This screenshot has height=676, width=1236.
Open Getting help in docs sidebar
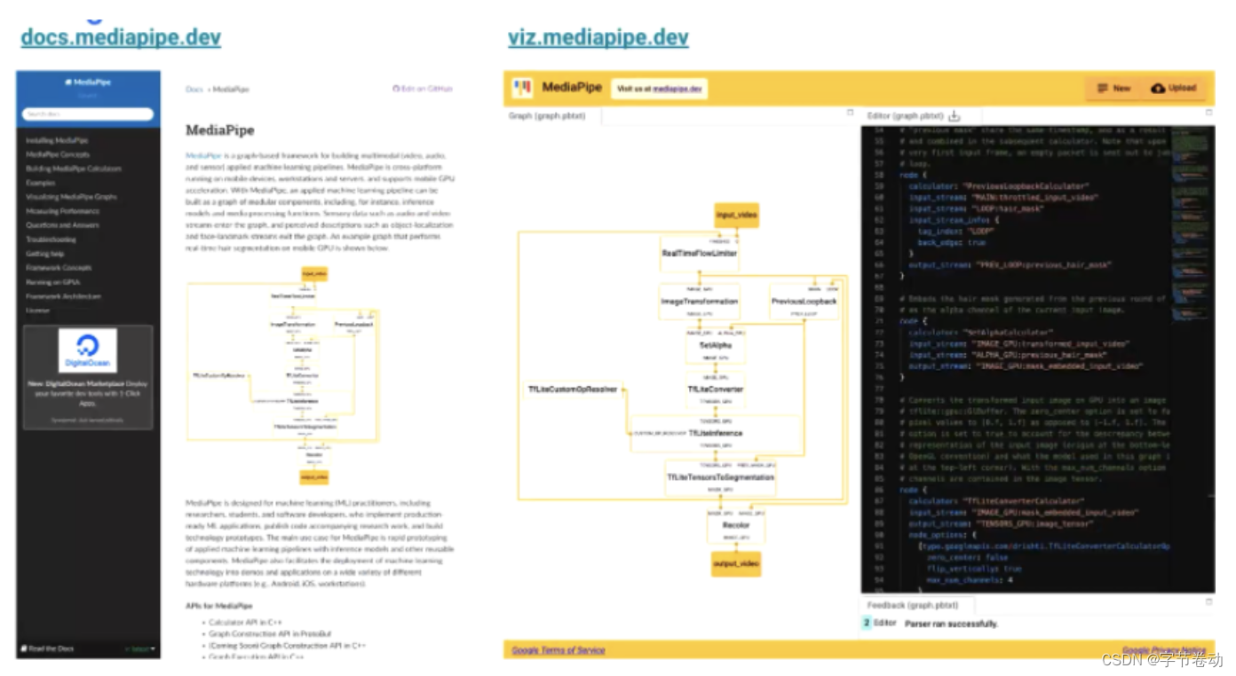coord(44,254)
